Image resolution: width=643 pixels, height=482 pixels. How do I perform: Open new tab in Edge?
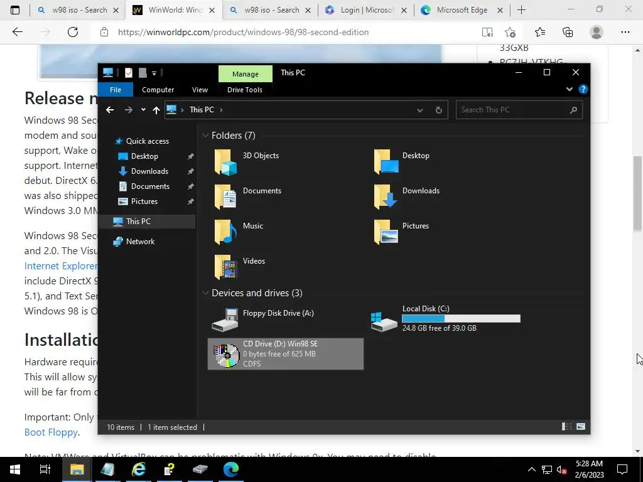521,10
